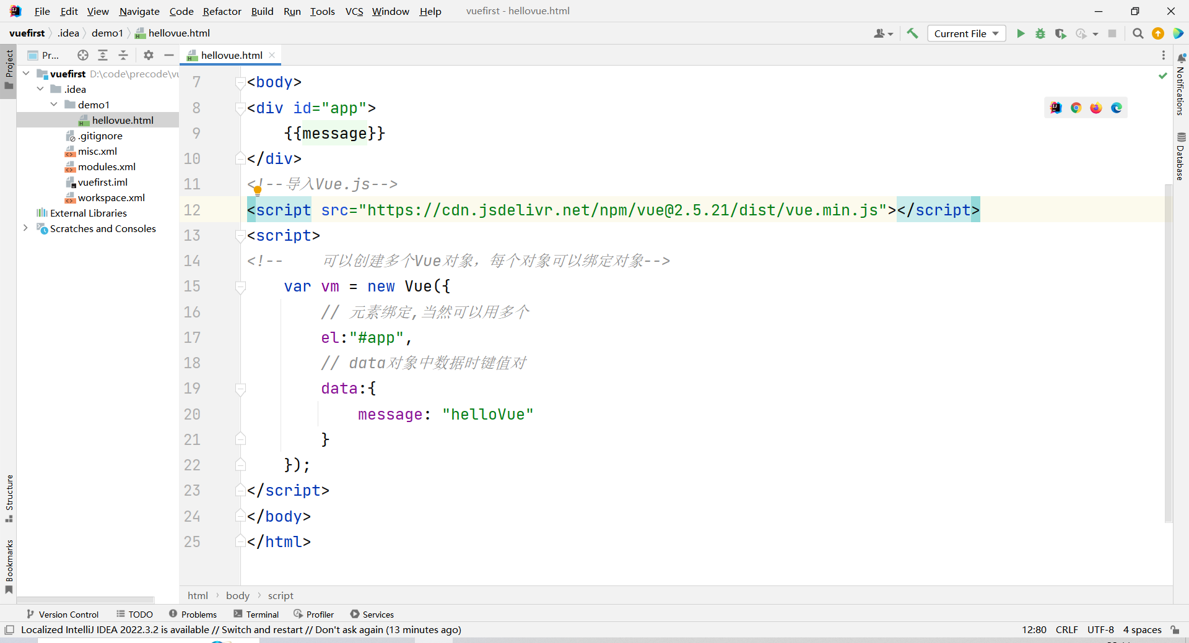The image size is (1189, 643).
Task: Switch to the hellovue.html editor tab
Action: point(232,55)
